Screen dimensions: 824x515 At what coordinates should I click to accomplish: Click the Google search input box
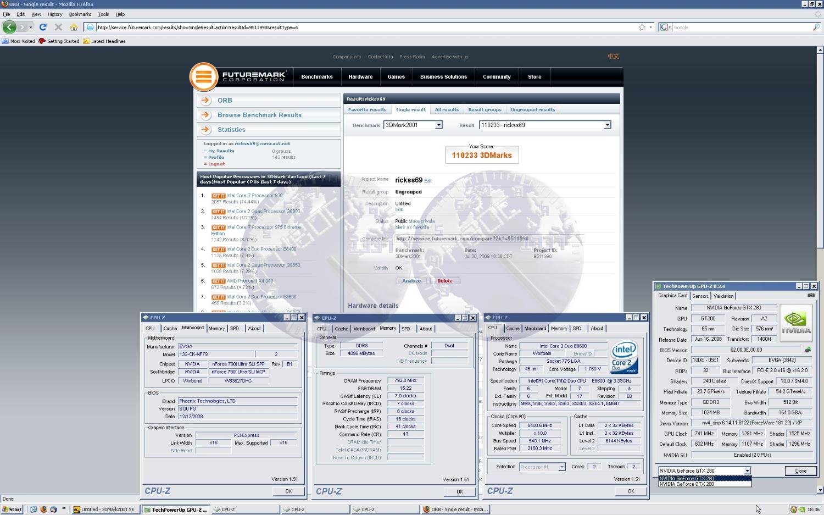(x=742, y=27)
